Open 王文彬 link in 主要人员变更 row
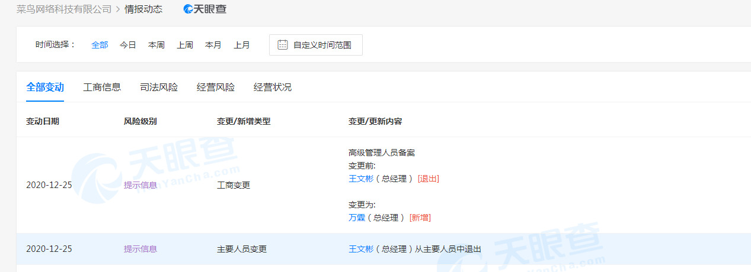Viewport: 751px width, 272px height. (x=361, y=249)
